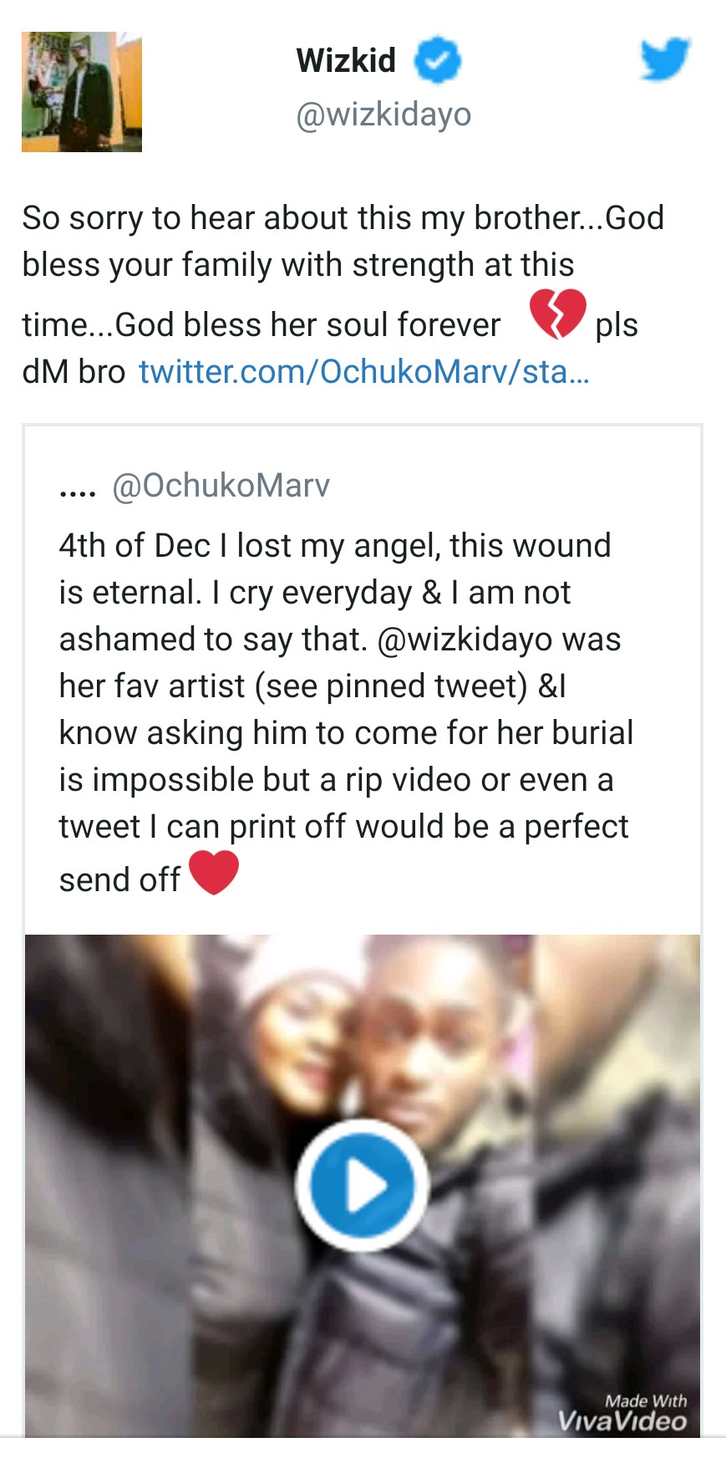Click the blue verified badge beside Wizkid

click(438, 59)
